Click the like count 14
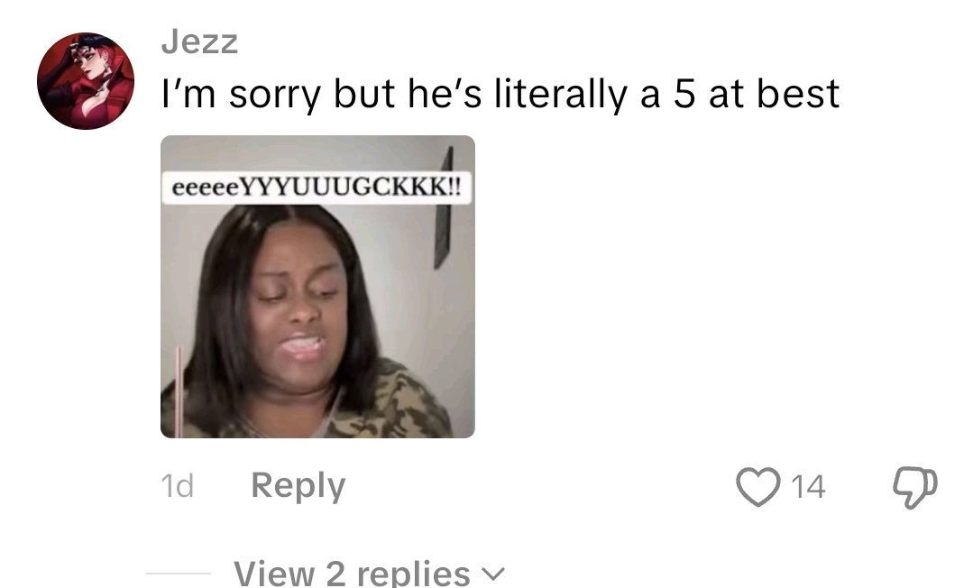 pos(808,486)
